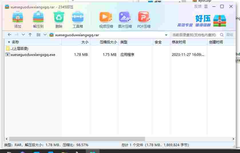
Task: Expand the address path dropdown arrow
Action: 166,35
